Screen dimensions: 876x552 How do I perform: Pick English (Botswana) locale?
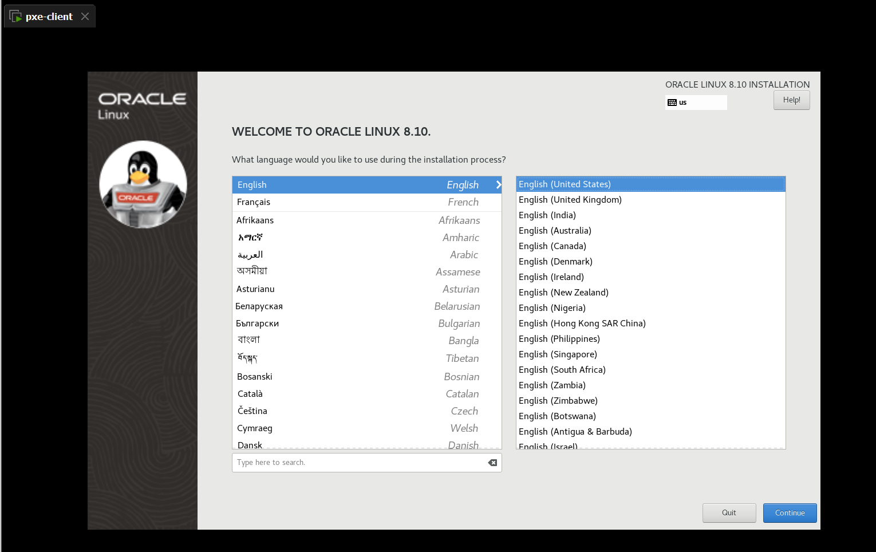[651, 416]
